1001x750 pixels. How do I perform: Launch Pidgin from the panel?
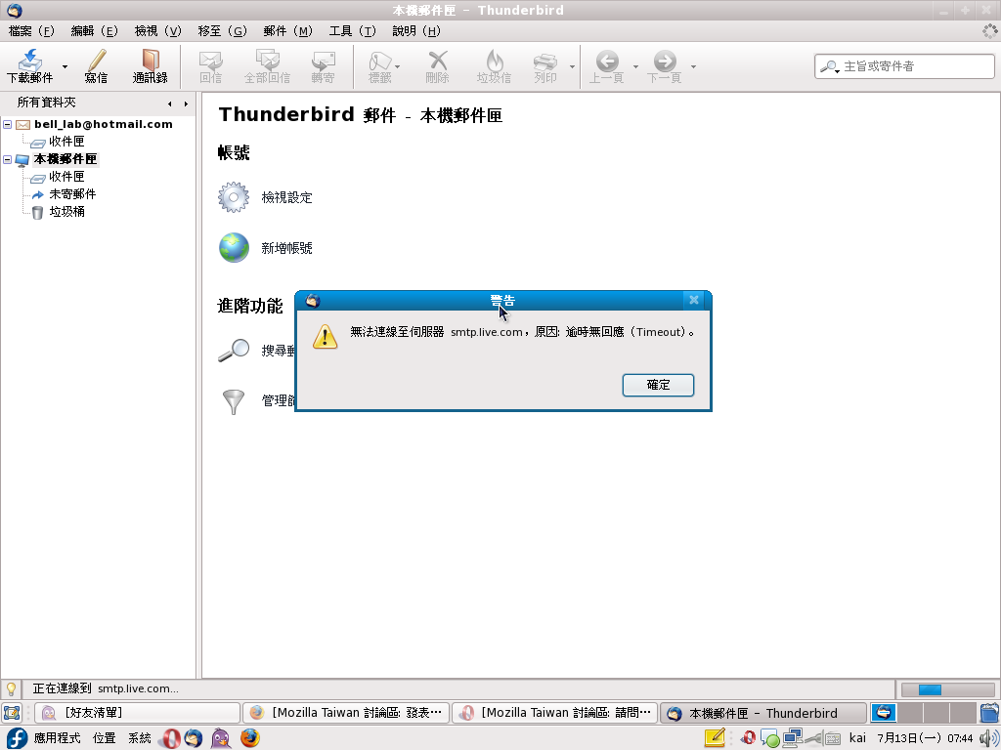tap(221, 738)
